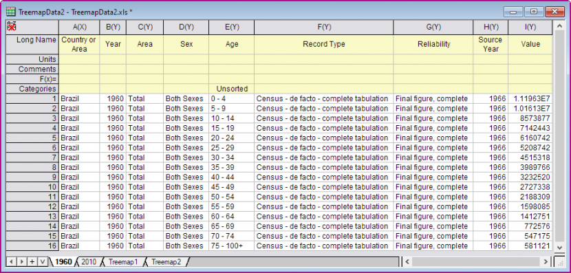Image resolution: width=571 pixels, height=273 pixels.
Task: Click the F(x)= row label
Action: (32, 79)
